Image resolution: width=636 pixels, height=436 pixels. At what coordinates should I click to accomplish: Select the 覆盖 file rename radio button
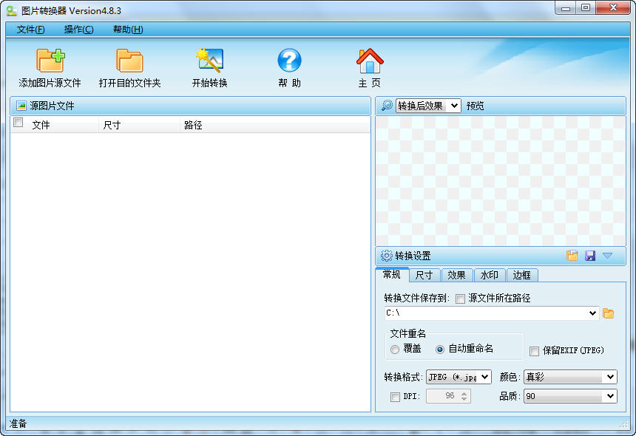395,350
